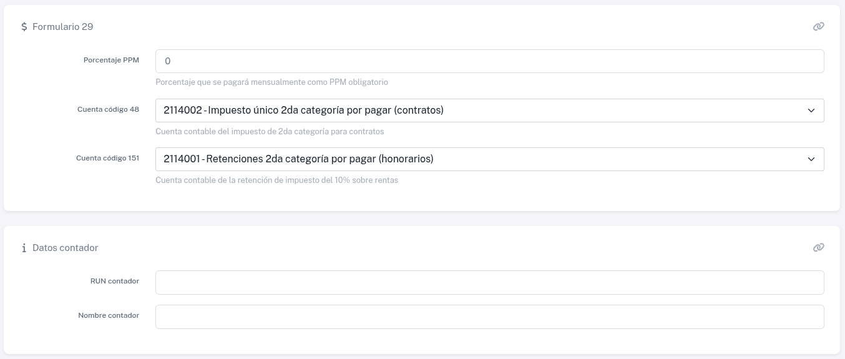Focus the Porcentaje PPM input field
The image size is (845, 359).
[489, 61]
